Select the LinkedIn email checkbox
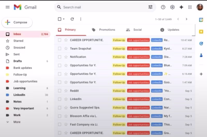The width and height of the screenshot is (207, 137). [60, 99]
